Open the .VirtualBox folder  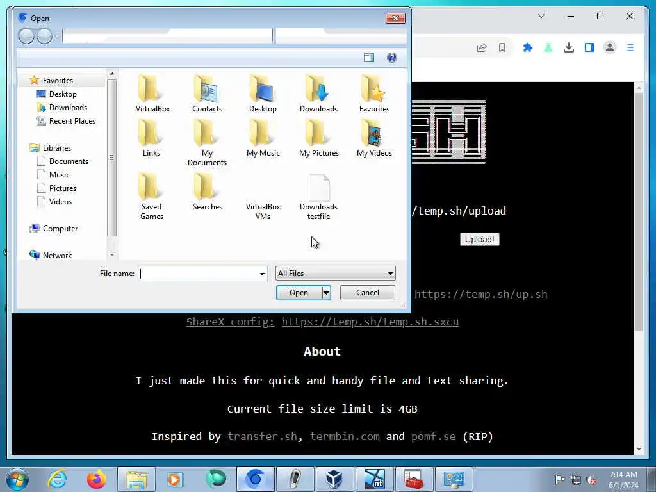point(151,94)
